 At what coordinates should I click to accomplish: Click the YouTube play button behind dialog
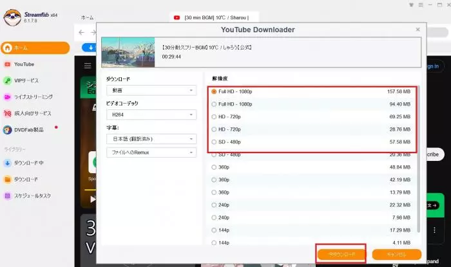[93, 199]
